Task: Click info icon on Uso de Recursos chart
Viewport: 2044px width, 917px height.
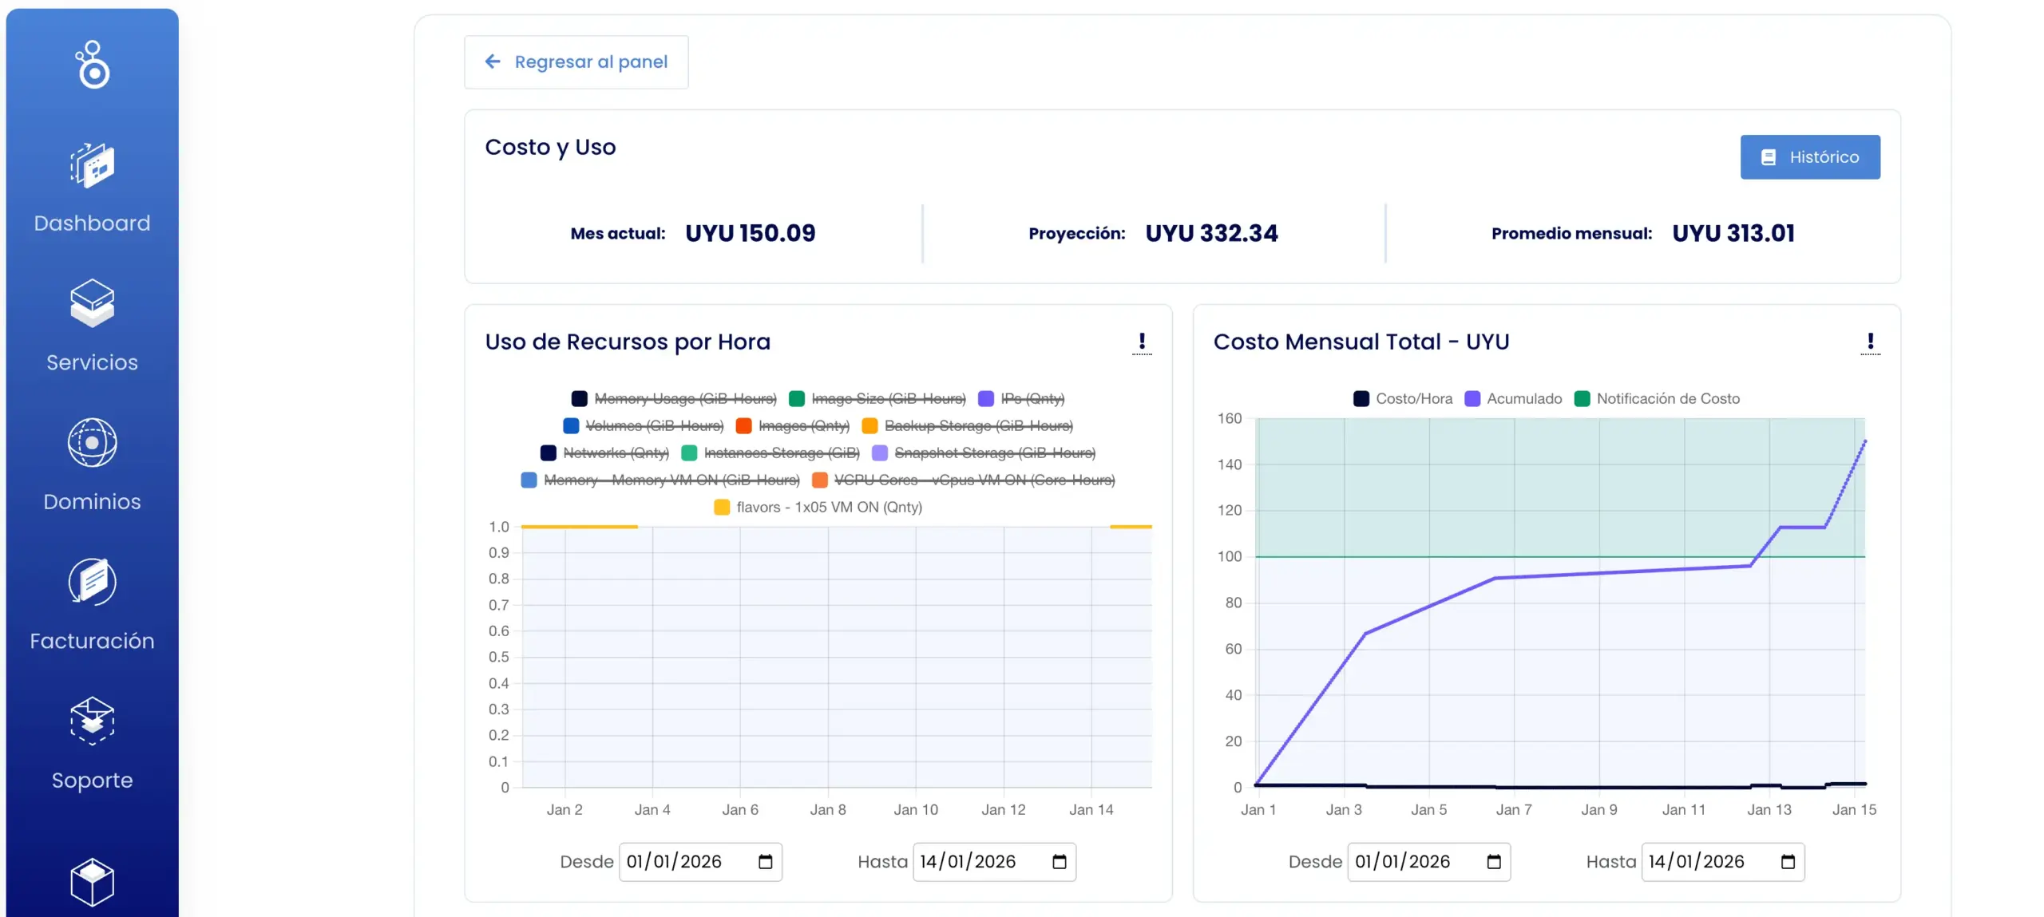Action: coord(1142,342)
